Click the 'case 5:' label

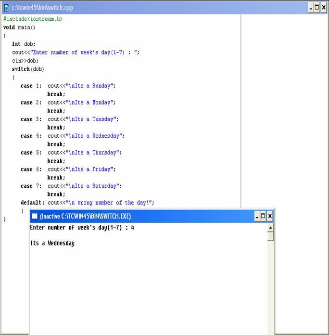(x=31, y=152)
